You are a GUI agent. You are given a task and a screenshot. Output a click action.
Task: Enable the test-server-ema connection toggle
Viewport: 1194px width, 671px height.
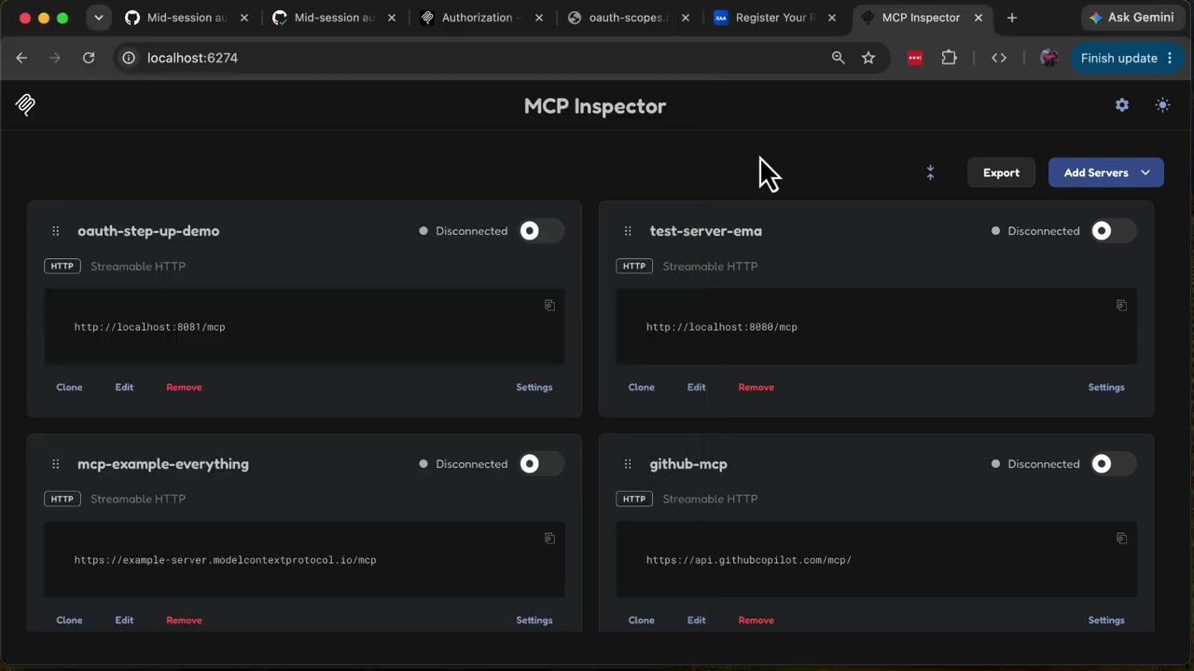1114,231
